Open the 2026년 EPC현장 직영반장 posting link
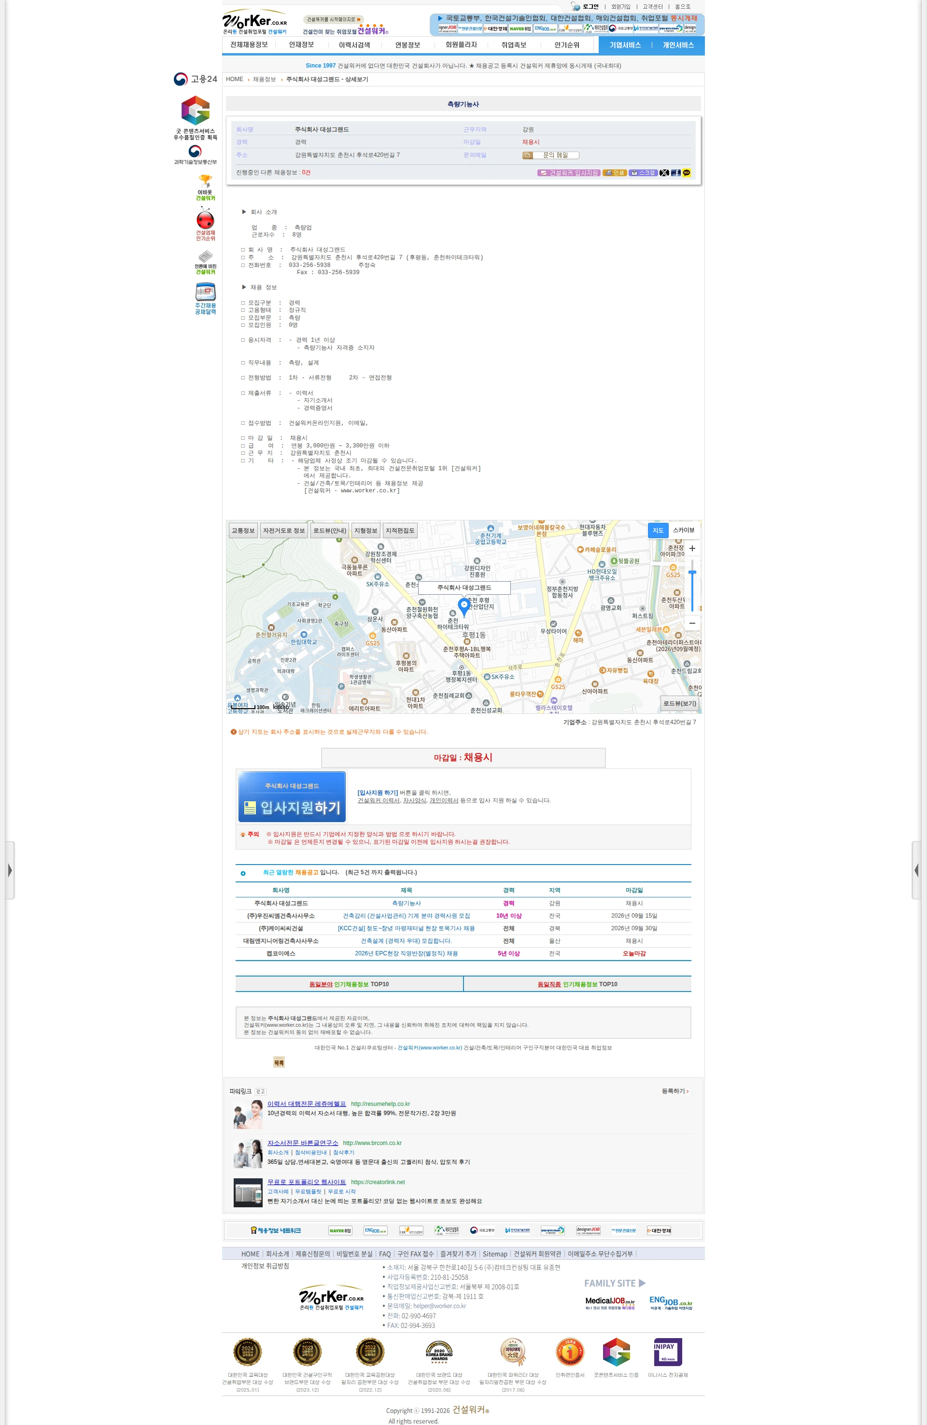927x1425 pixels. pyautogui.click(x=406, y=953)
